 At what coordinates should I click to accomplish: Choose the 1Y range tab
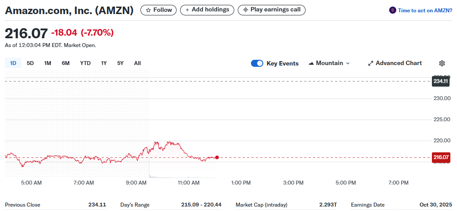click(x=104, y=63)
